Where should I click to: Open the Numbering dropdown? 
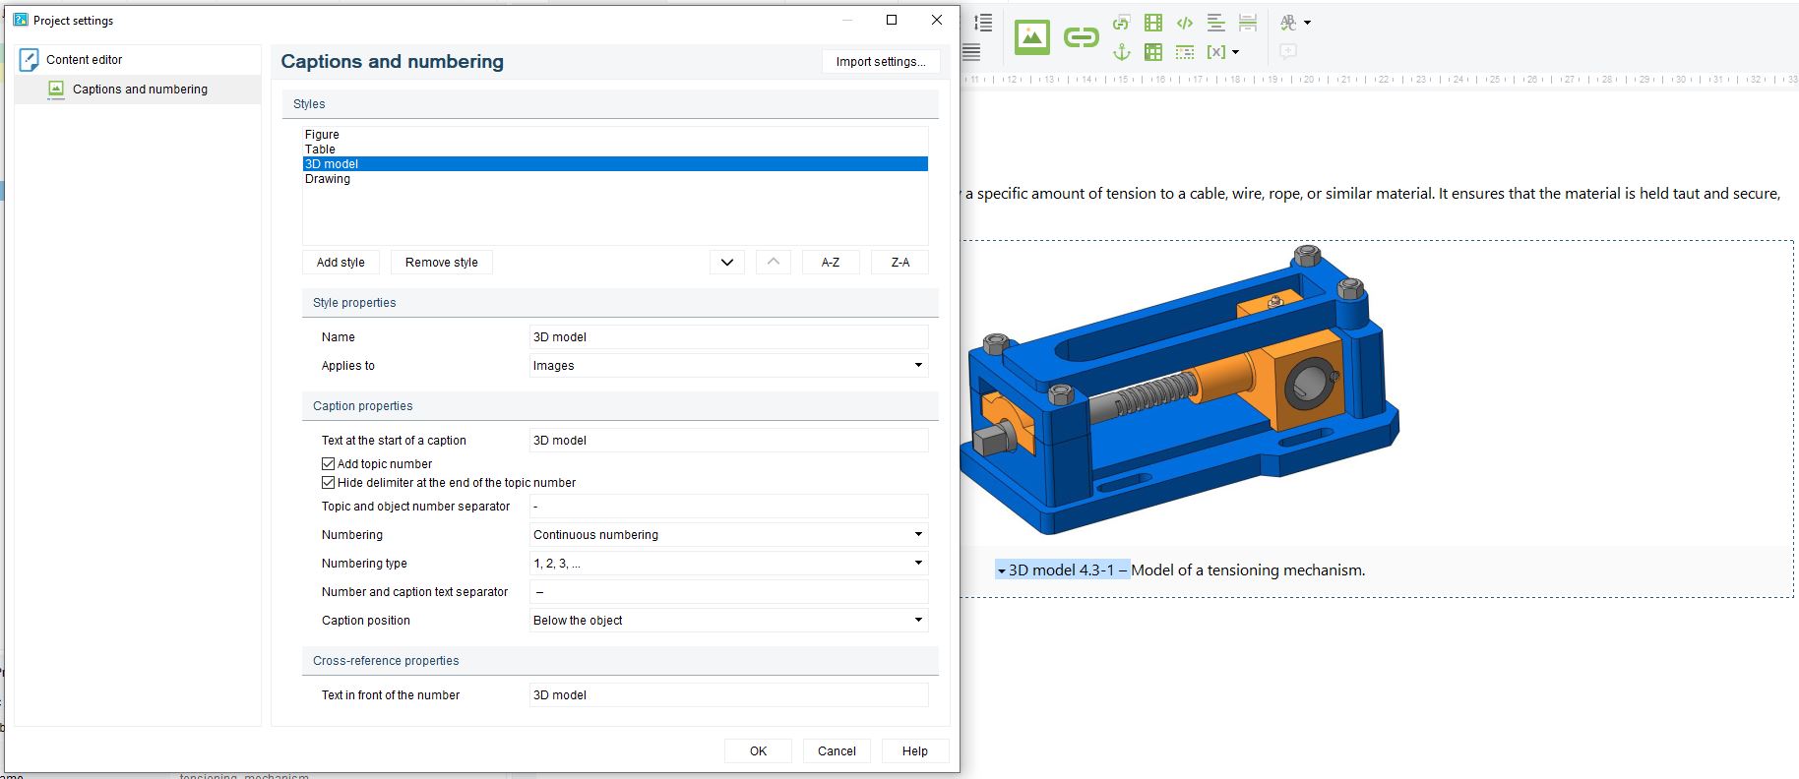click(x=728, y=534)
